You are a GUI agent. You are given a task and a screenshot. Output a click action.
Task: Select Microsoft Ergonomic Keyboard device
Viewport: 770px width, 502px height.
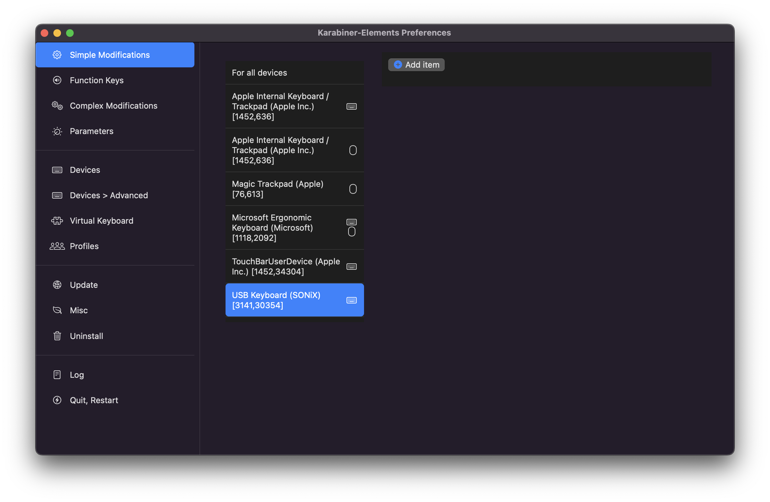click(x=294, y=227)
